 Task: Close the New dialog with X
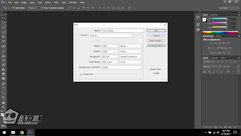pos(165,25)
